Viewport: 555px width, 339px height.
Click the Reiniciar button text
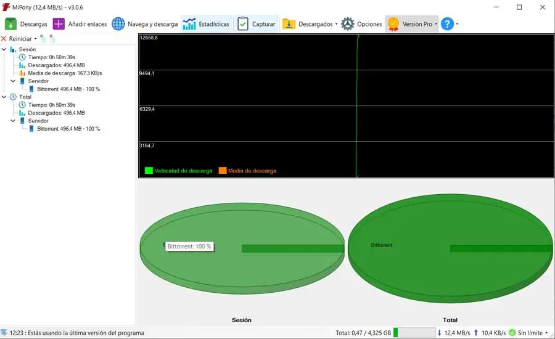tap(20, 39)
